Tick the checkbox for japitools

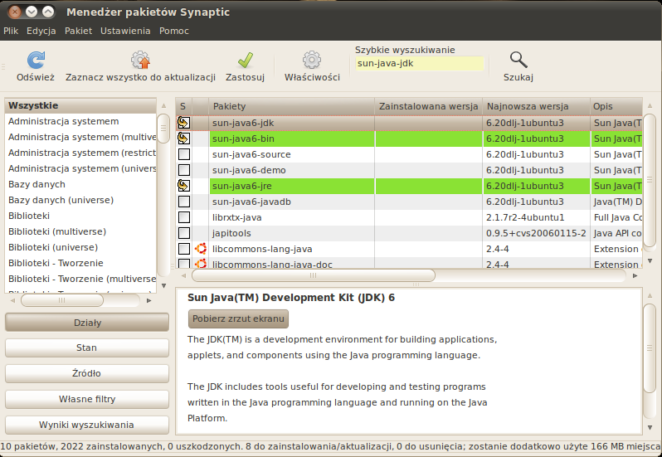[183, 233]
